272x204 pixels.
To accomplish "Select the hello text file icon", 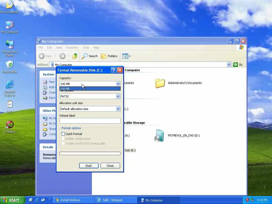I will pyautogui.click(x=10, y=107).
